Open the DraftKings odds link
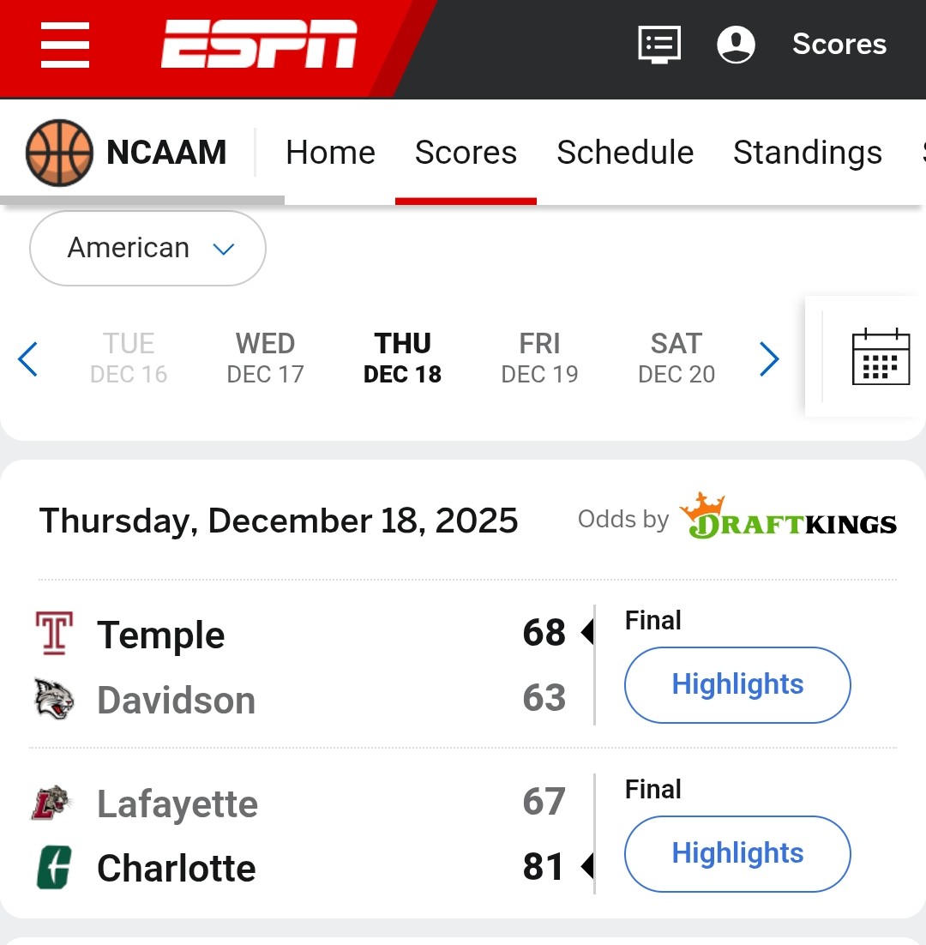This screenshot has width=926, height=945. pos(788,518)
